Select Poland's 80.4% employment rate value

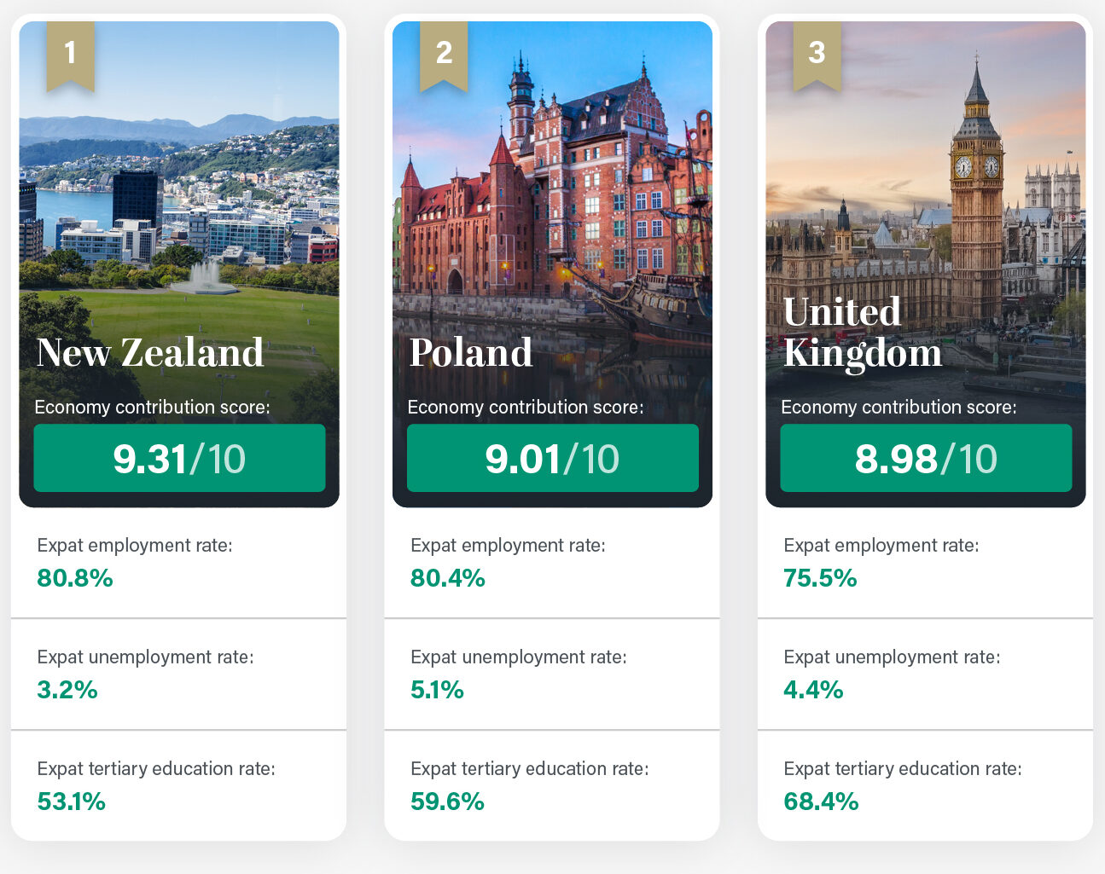click(x=448, y=578)
